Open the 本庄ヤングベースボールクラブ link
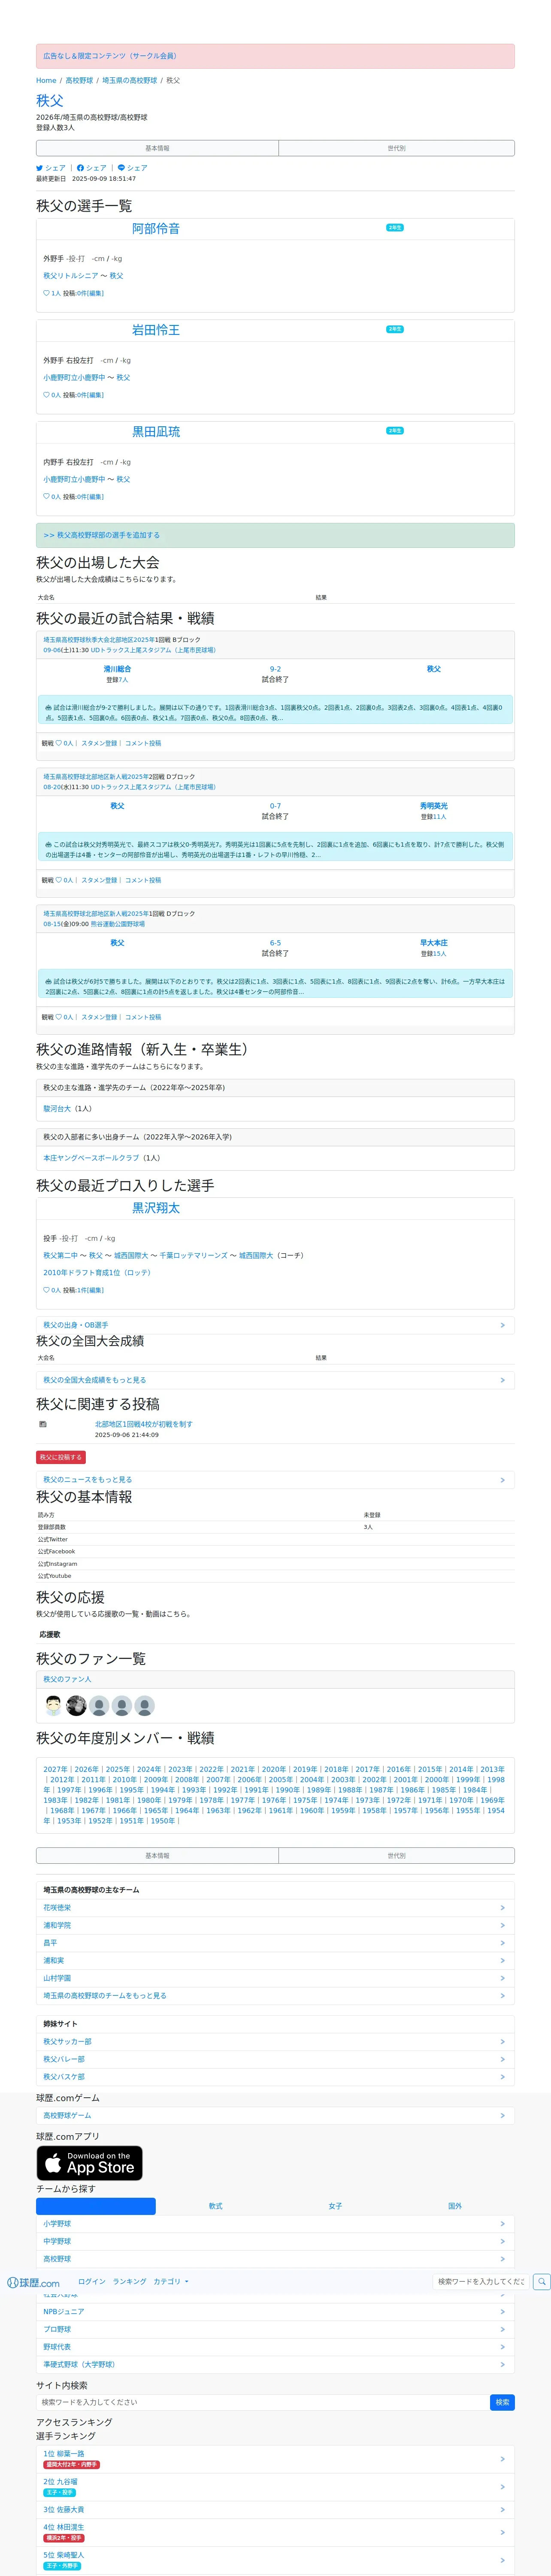Screen dimensions: 551x2576 91,1158
